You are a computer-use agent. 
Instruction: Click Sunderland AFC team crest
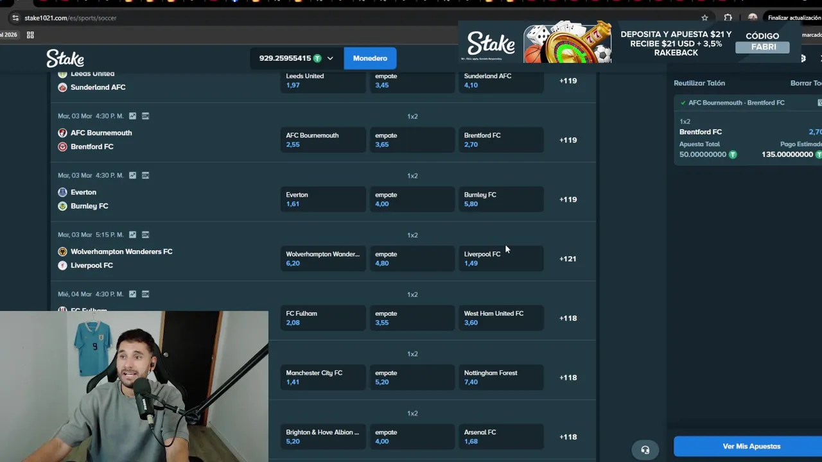point(62,87)
